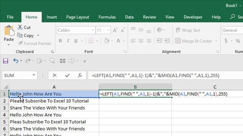The image size is (243, 136).
Task: Click the search magnifier in ribbon
Action: pos(232,17)
